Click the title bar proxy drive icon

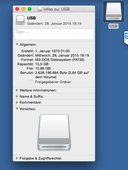click(x=40, y=9)
